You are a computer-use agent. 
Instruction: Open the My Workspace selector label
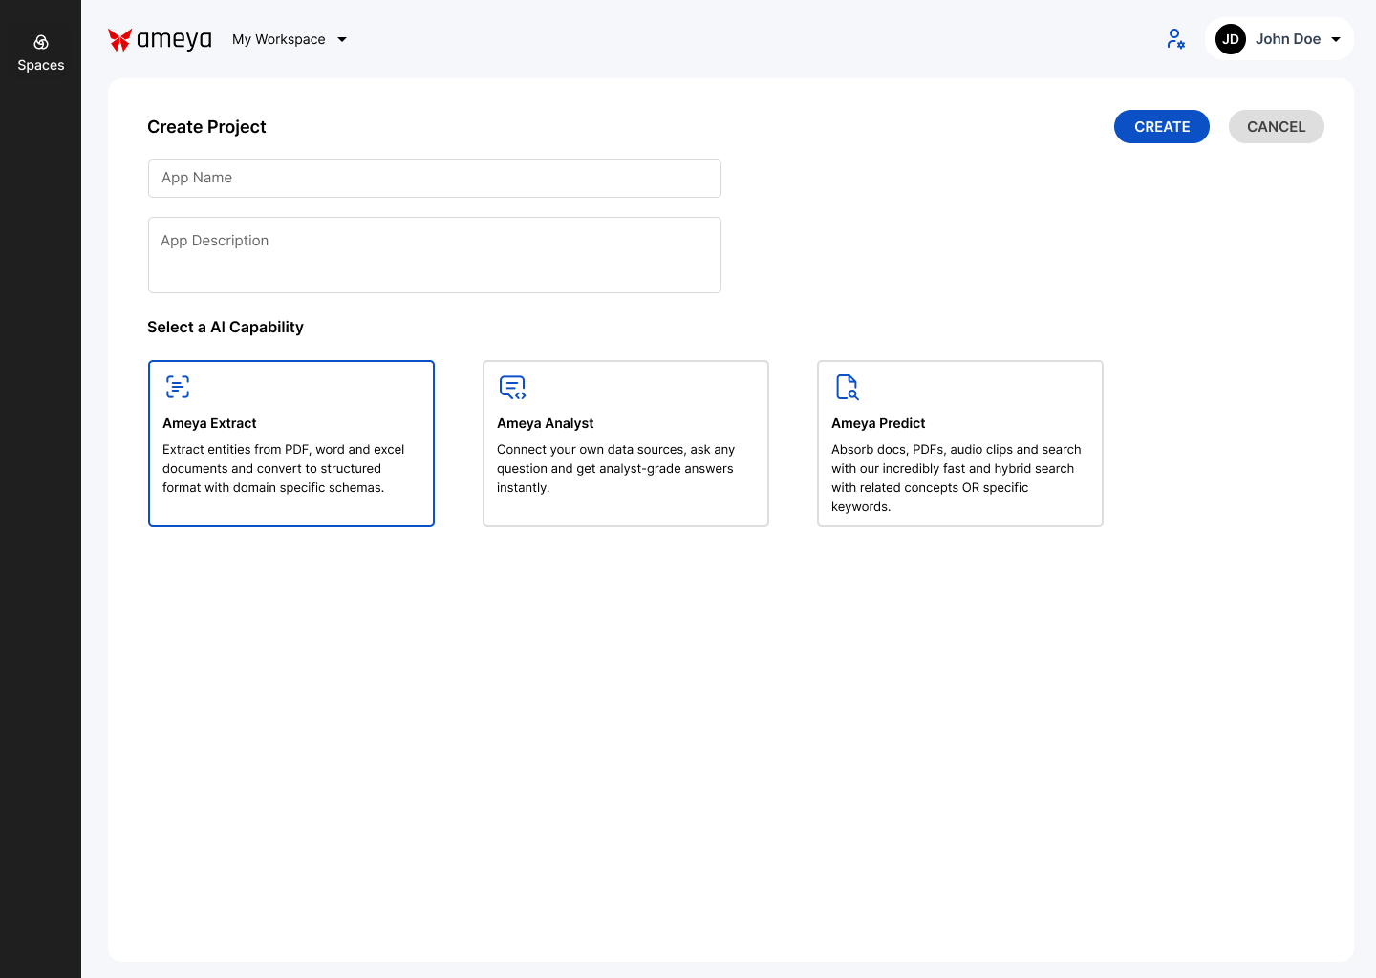click(x=279, y=39)
